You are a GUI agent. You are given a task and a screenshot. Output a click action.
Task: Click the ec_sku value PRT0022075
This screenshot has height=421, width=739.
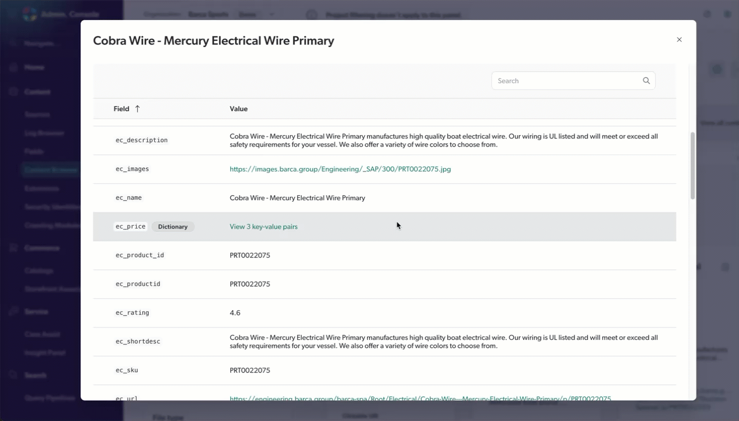pos(250,370)
